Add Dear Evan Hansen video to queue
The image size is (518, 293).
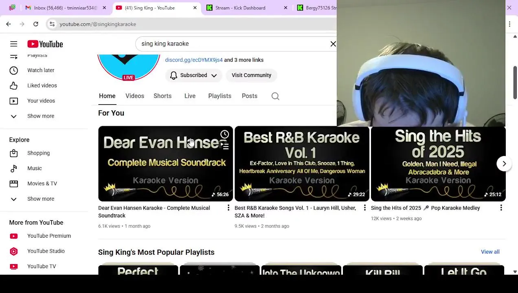pos(225,146)
